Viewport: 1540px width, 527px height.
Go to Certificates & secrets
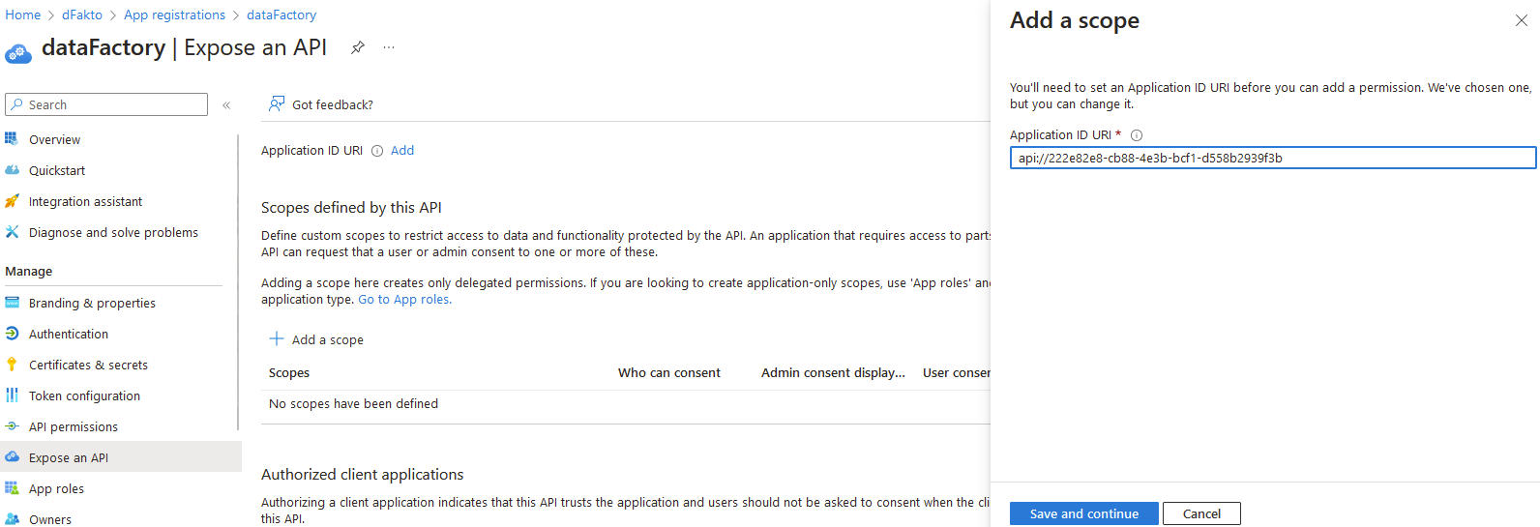click(88, 366)
